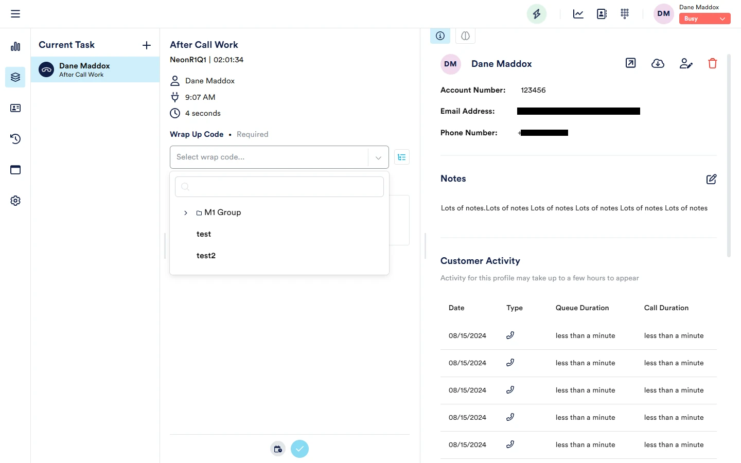Viewport: 741px width, 463px height.
Task: Click the wrap code search field
Action: pos(279,187)
